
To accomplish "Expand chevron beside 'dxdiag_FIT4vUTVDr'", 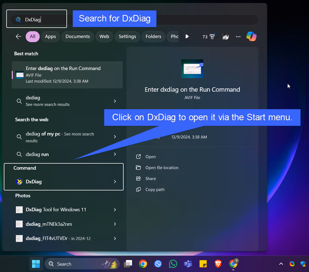I will pyautogui.click(x=115, y=238).
